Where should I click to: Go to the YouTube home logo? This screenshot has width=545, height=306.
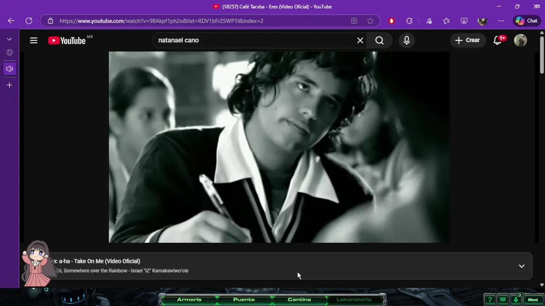[x=67, y=40]
